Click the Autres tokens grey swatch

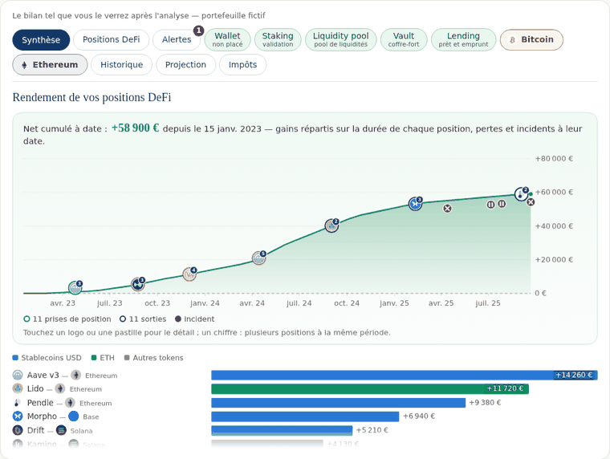pyautogui.click(x=127, y=357)
